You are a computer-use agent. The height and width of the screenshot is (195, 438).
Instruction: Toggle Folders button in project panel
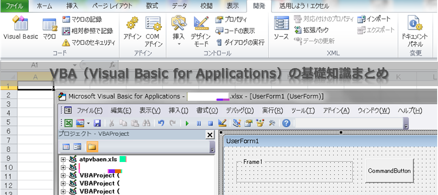pyautogui.click(x=92, y=147)
